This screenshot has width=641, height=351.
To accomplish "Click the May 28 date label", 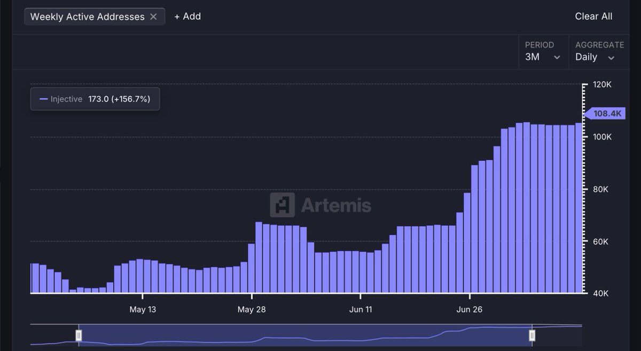I will 252,309.
